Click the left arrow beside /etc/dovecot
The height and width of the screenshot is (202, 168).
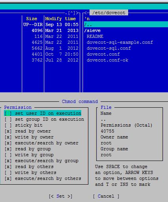(86, 13)
